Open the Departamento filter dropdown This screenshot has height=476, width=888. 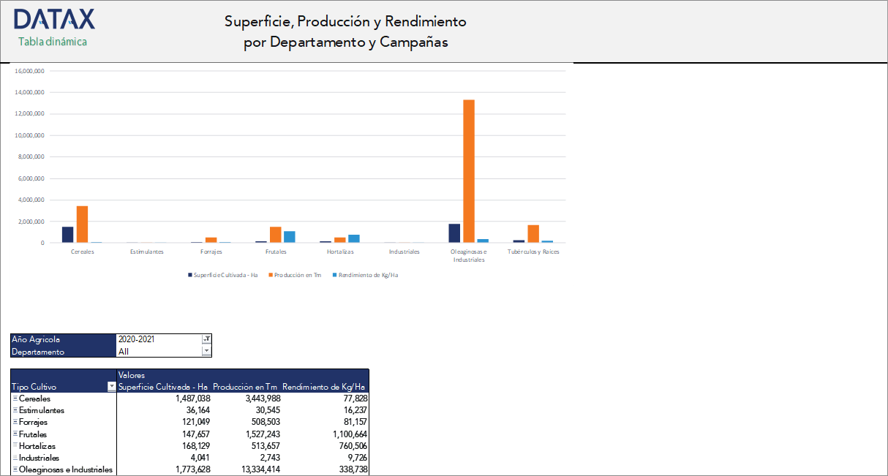[x=206, y=350]
